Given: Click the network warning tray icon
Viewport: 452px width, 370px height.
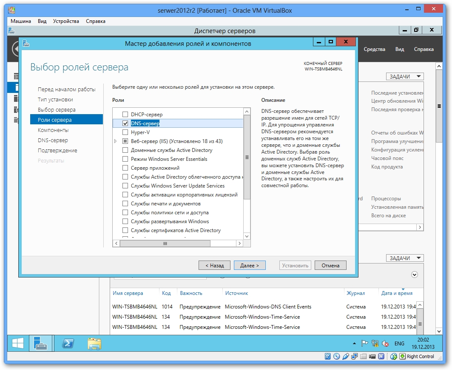Looking at the screenshot, I should (x=375, y=343).
